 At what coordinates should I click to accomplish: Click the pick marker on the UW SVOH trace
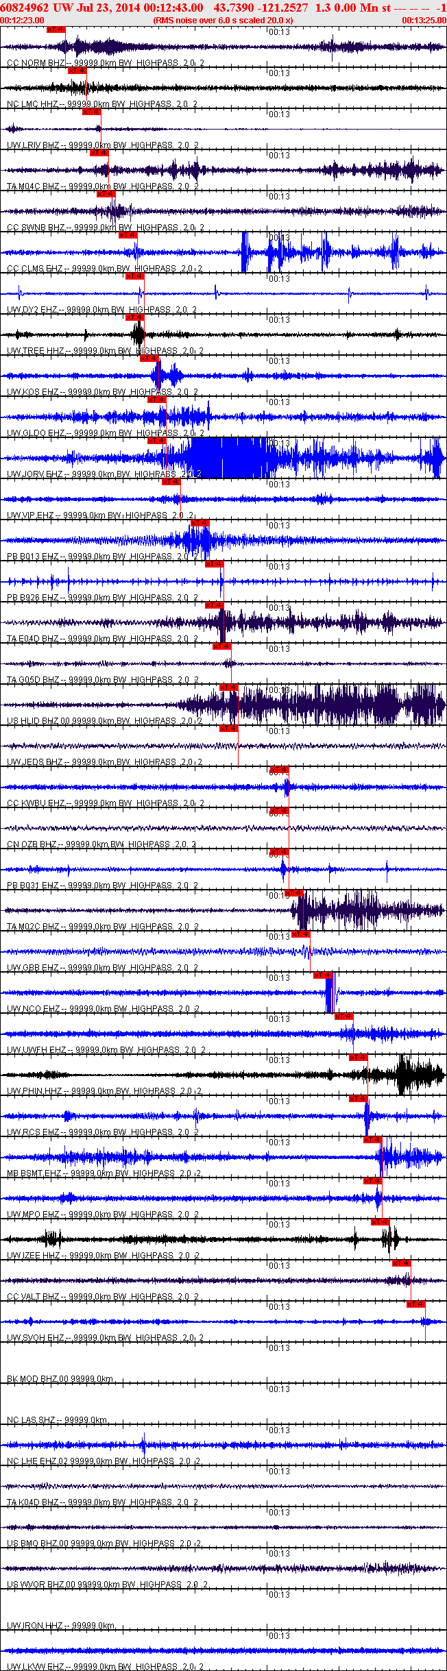pos(416,1304)
